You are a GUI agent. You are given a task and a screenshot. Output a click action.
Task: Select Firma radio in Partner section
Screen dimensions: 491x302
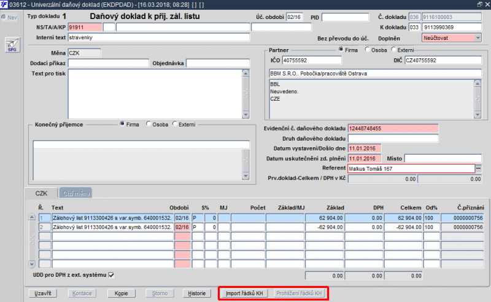click(341, 50)
